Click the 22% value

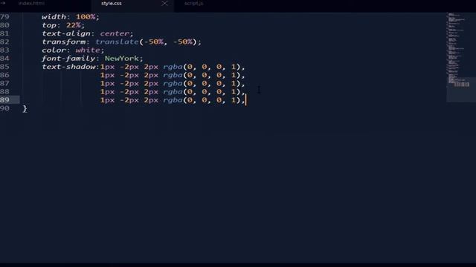click(x=74, y=25)
